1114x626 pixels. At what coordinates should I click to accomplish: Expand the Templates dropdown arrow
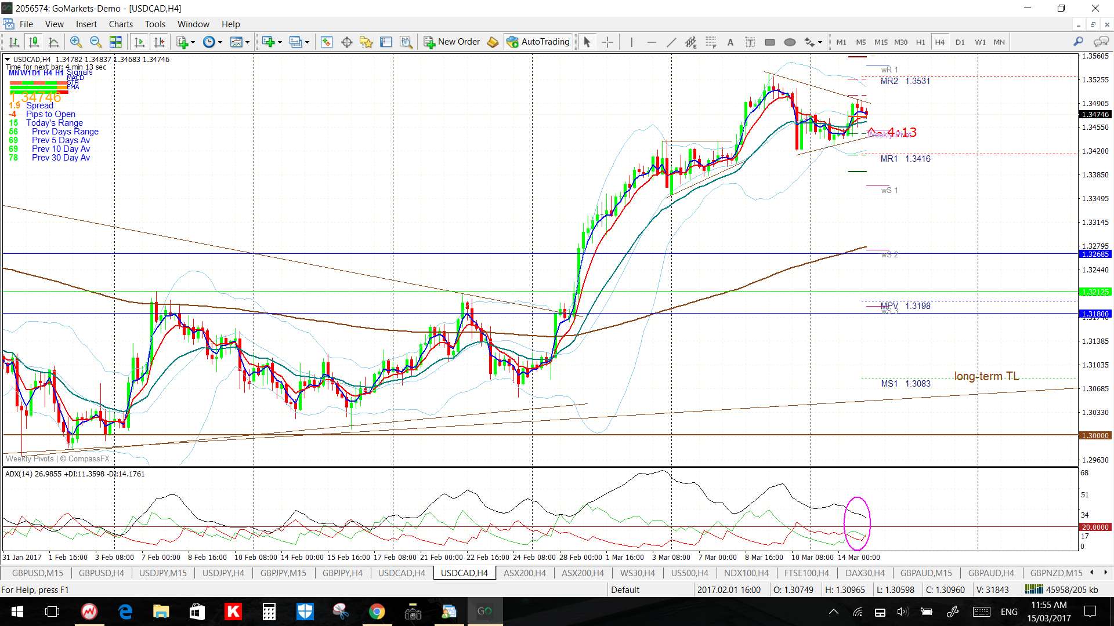click(x=247, y=42)
